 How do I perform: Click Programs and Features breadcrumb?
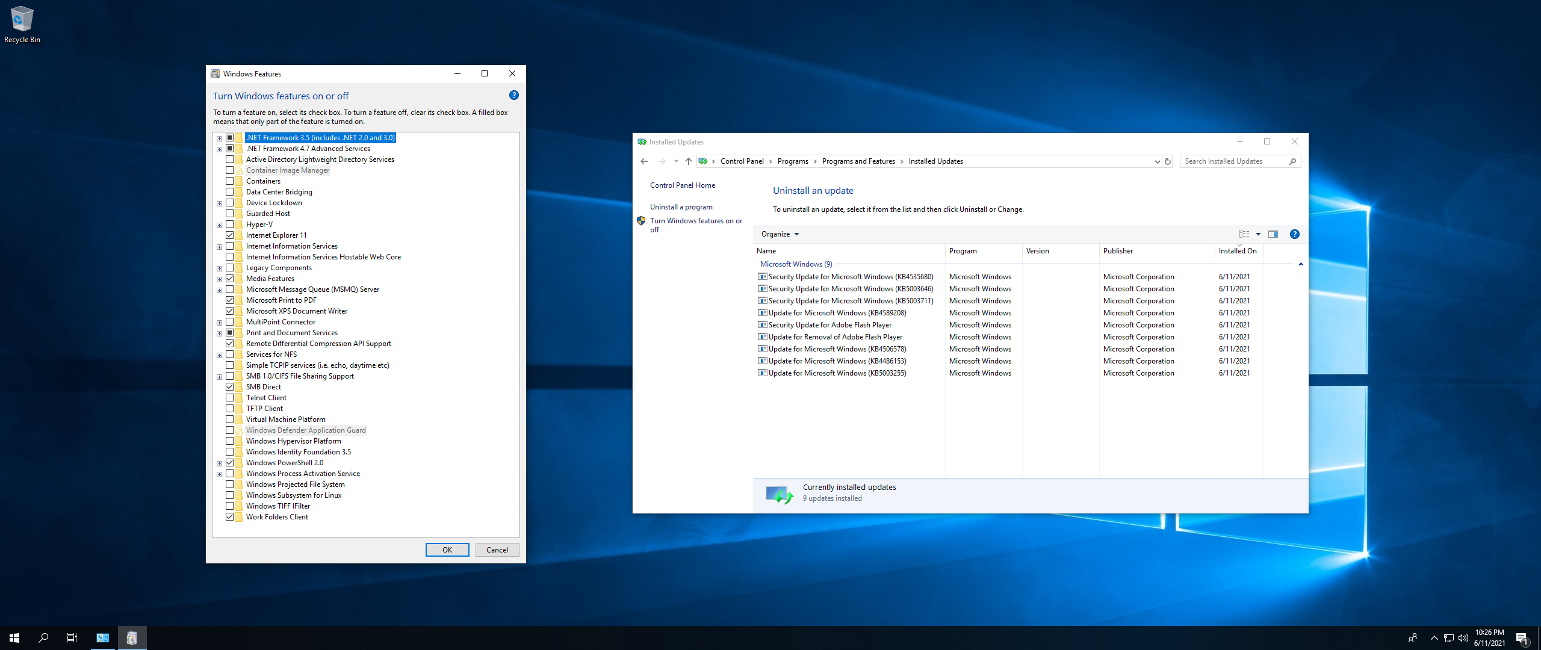coord(858,161)
